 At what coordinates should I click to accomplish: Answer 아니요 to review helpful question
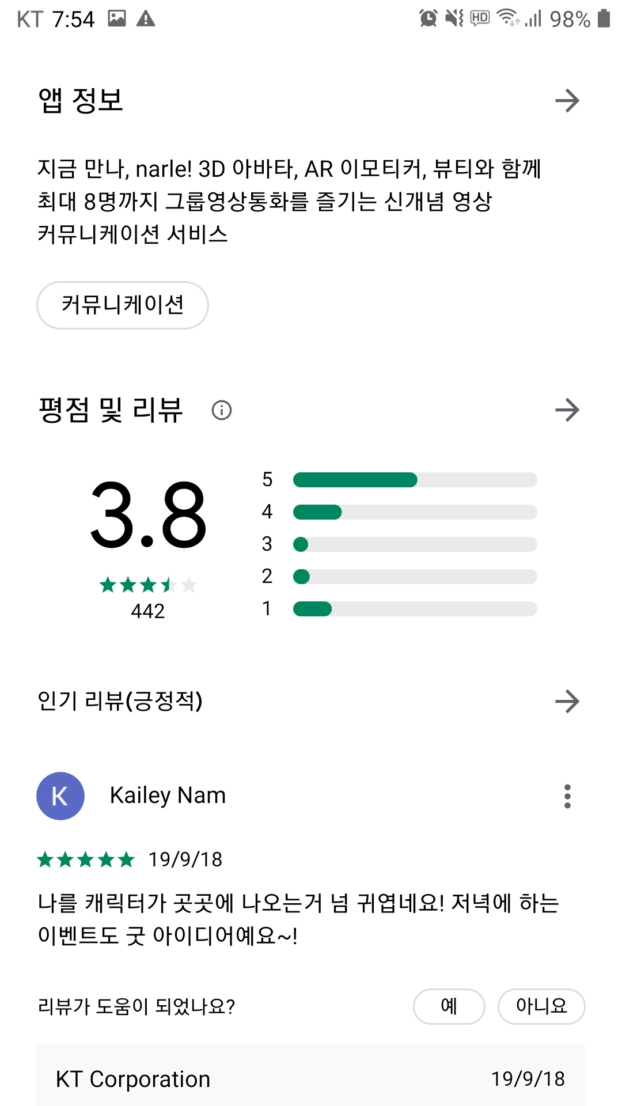(541, 1006)
